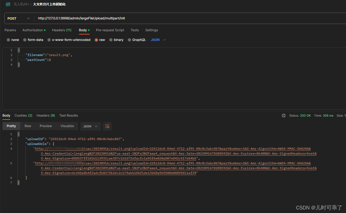Open the Authorization tab
The height and width of the screenshot is (213, 346).
[x=33, y=30]
